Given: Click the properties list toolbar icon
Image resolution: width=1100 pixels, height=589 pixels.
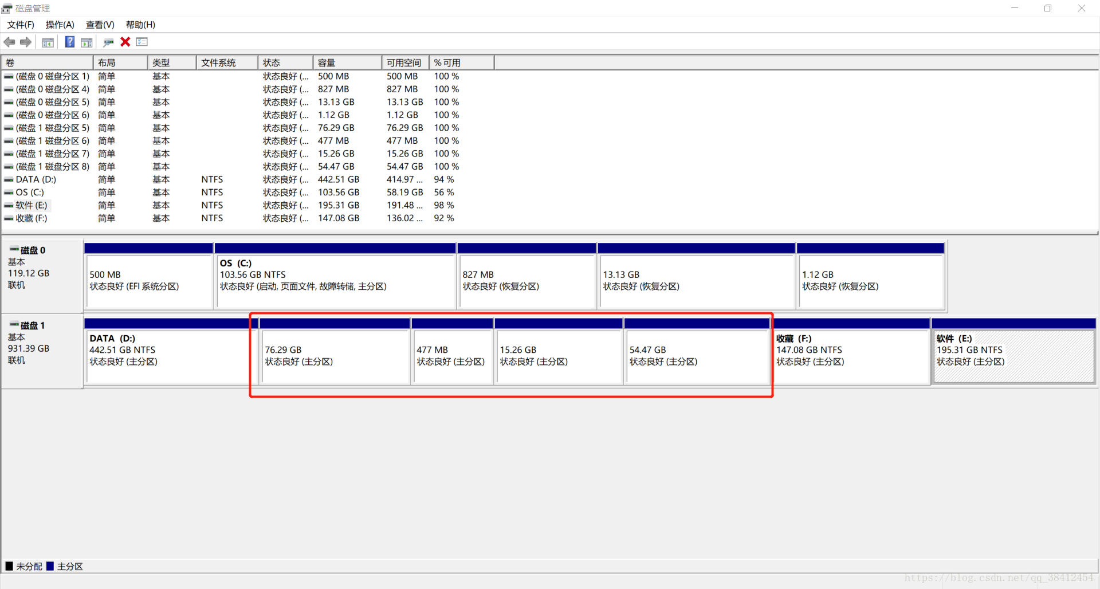Looking at the screenshot, I should coord(142,42).
